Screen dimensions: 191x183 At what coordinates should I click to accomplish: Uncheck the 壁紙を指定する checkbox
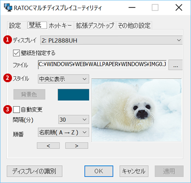point(16,53)
